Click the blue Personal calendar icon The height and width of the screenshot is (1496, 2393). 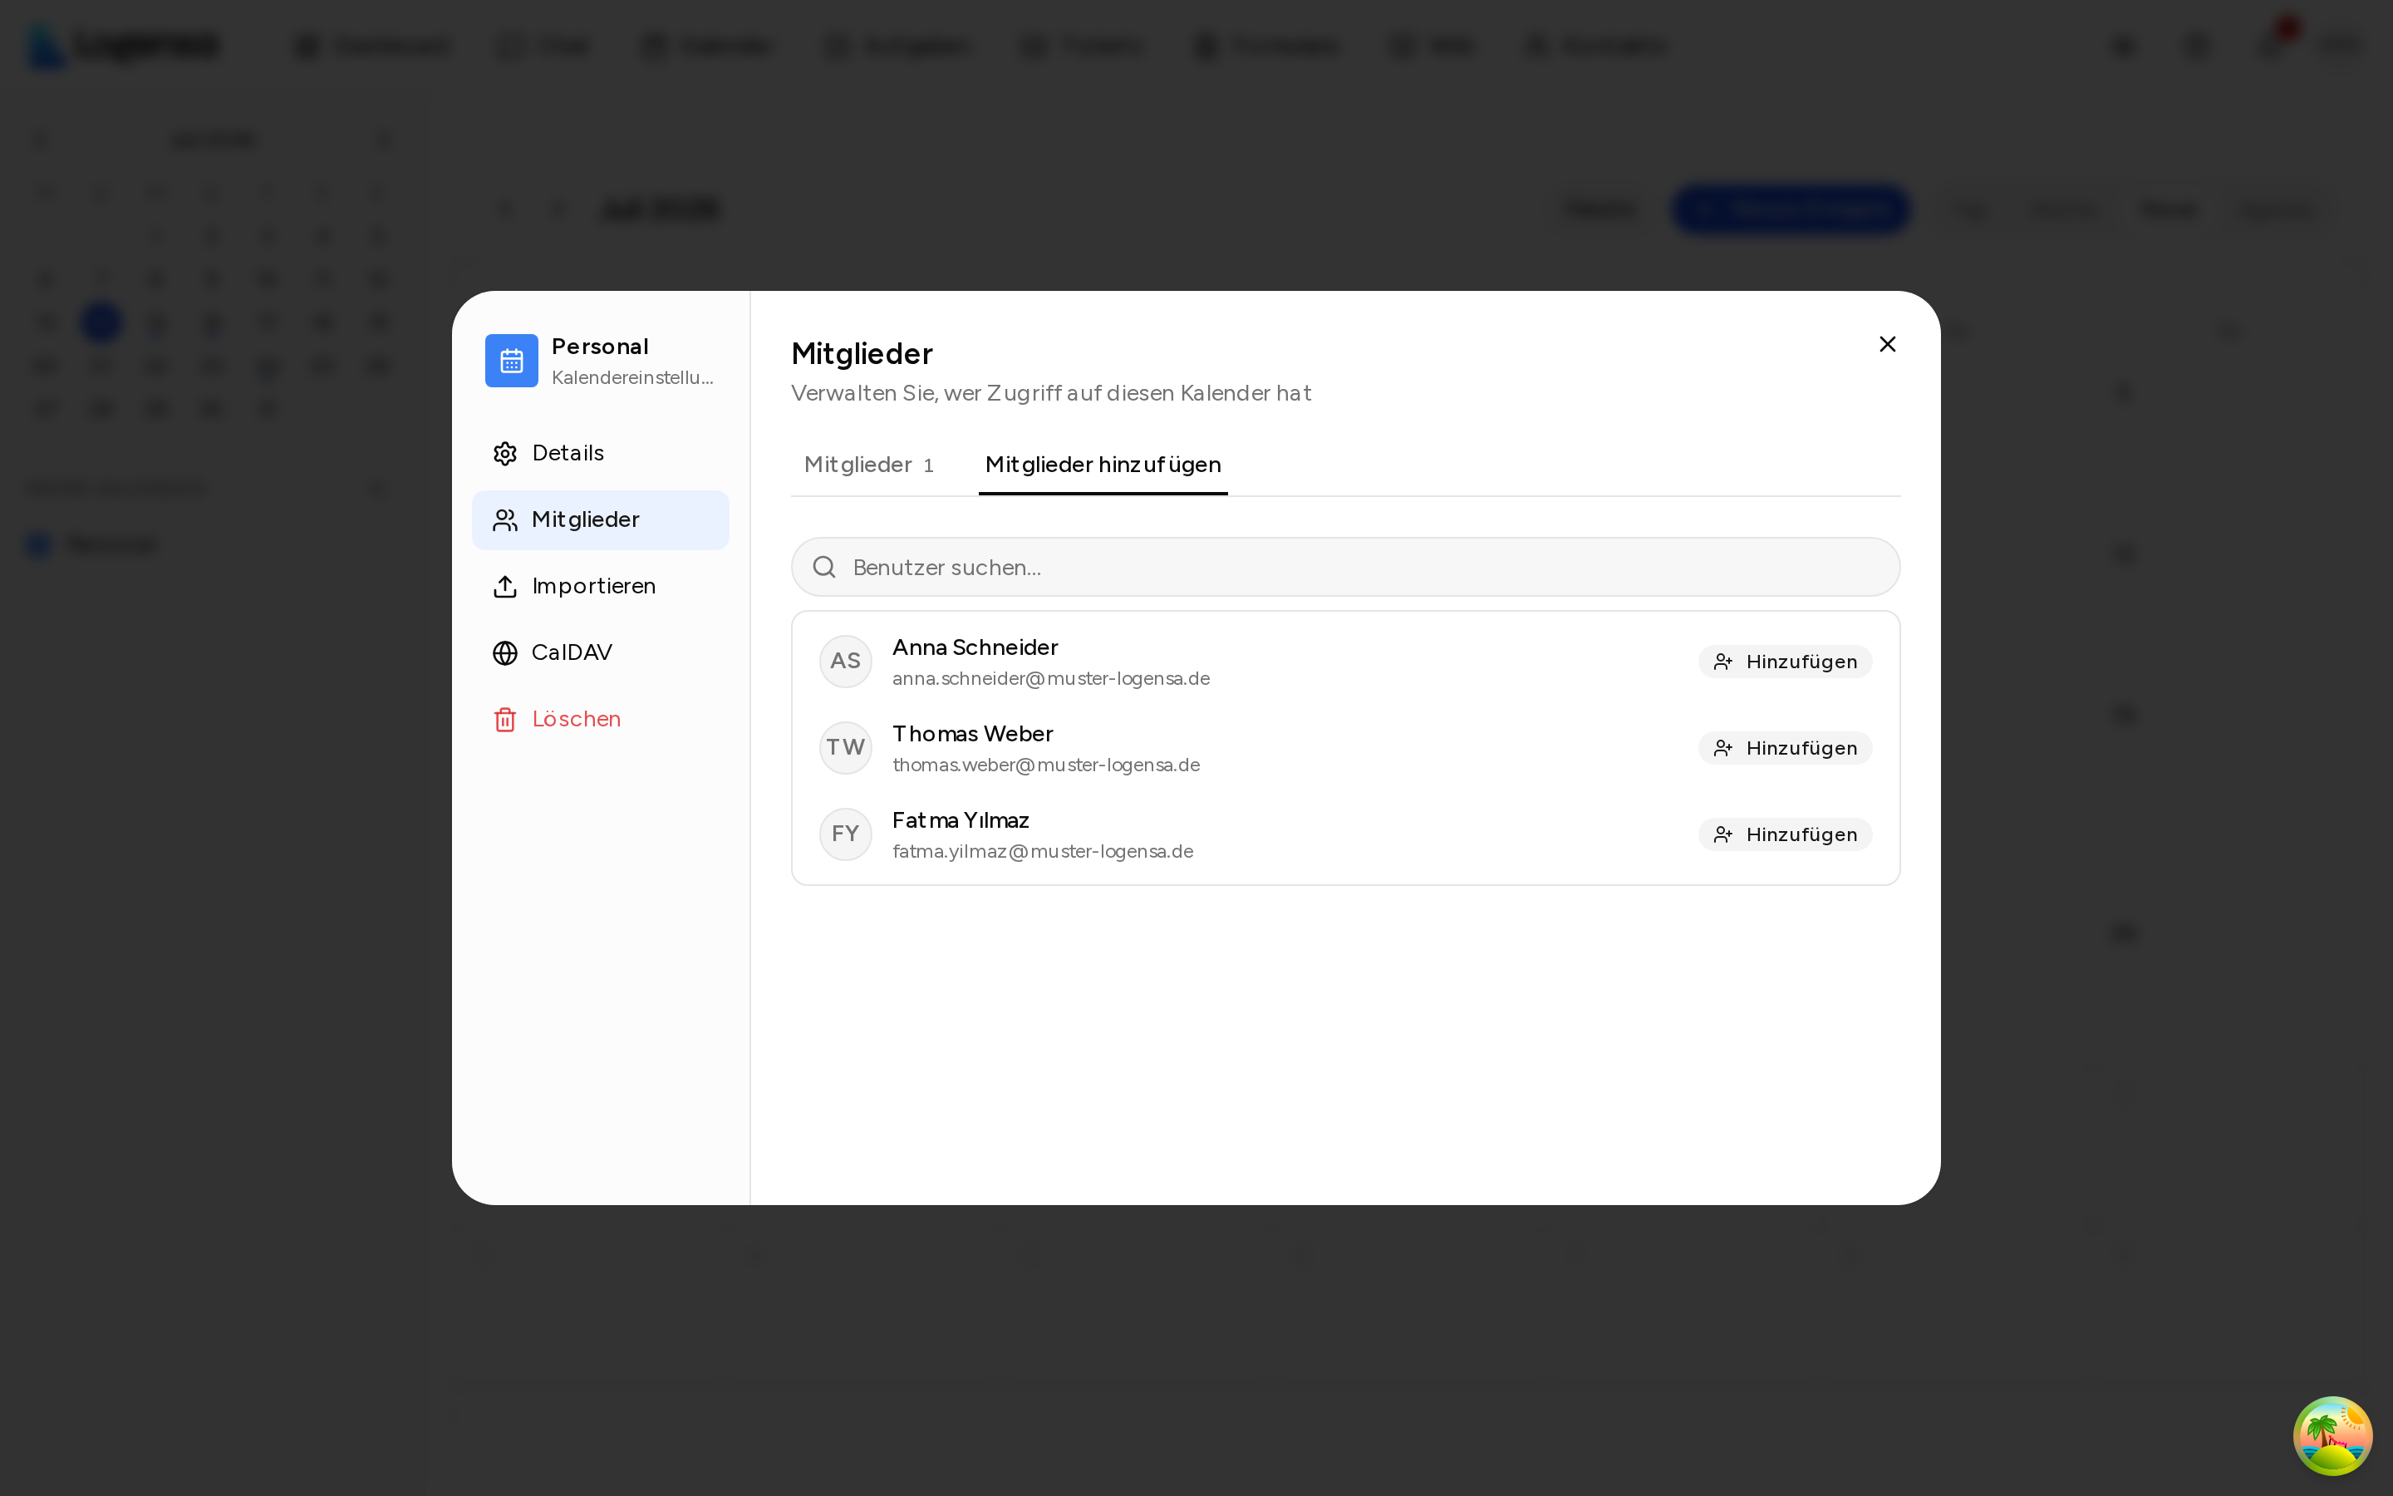[511, 362]
